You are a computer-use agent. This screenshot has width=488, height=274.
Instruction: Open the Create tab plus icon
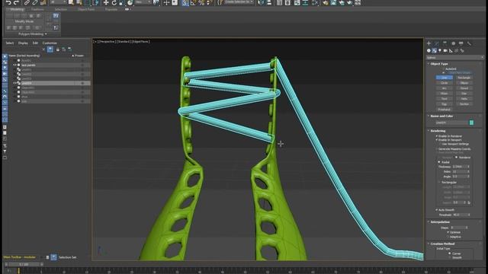[429, 43]
